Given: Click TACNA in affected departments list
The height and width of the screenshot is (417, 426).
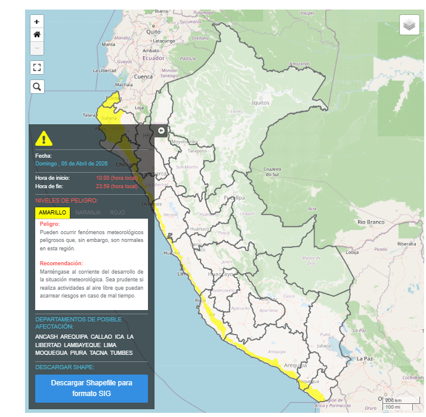Looking at the screenshot, I should (98, 353).
